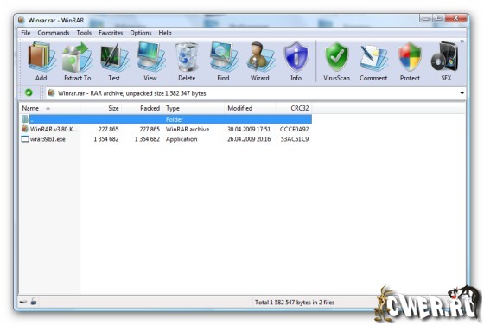Viewport: 484px width, 325px height.
Task: Select the wrar39b1.exe file entry
Action: [x=48, y=139]
